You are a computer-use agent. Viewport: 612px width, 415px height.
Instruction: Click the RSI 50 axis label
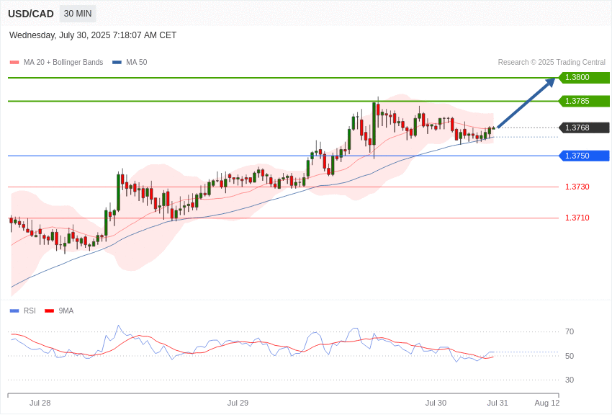point(570,356)
